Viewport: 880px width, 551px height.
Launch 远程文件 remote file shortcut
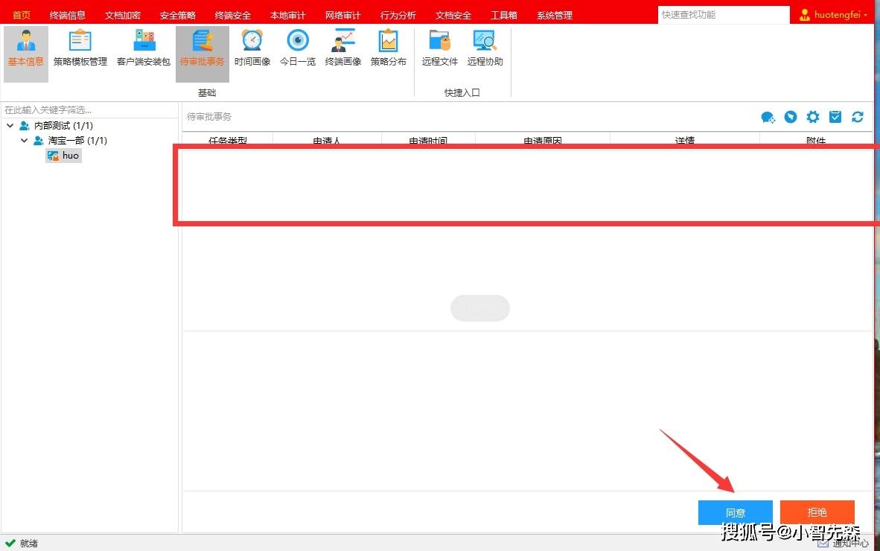440,49
